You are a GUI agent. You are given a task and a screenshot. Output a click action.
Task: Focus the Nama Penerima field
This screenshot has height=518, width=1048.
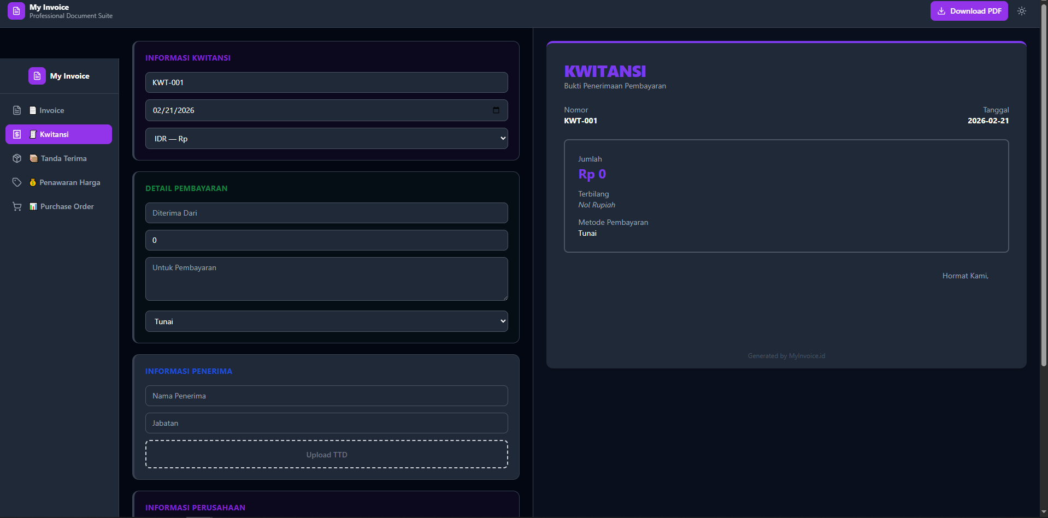(327, 396)
